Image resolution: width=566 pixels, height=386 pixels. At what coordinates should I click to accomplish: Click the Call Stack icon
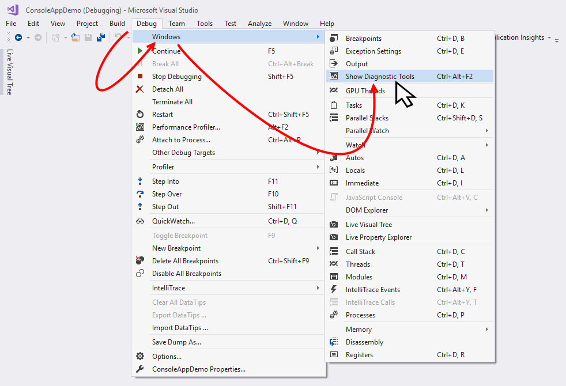[334, 251]
